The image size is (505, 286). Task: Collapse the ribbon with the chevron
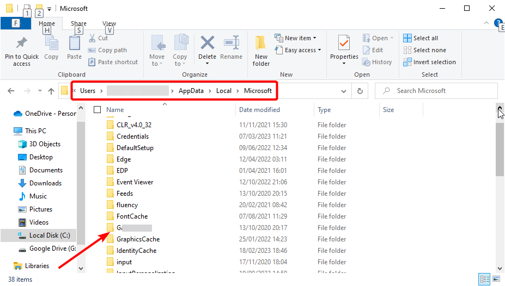click(x=486, y=23)
